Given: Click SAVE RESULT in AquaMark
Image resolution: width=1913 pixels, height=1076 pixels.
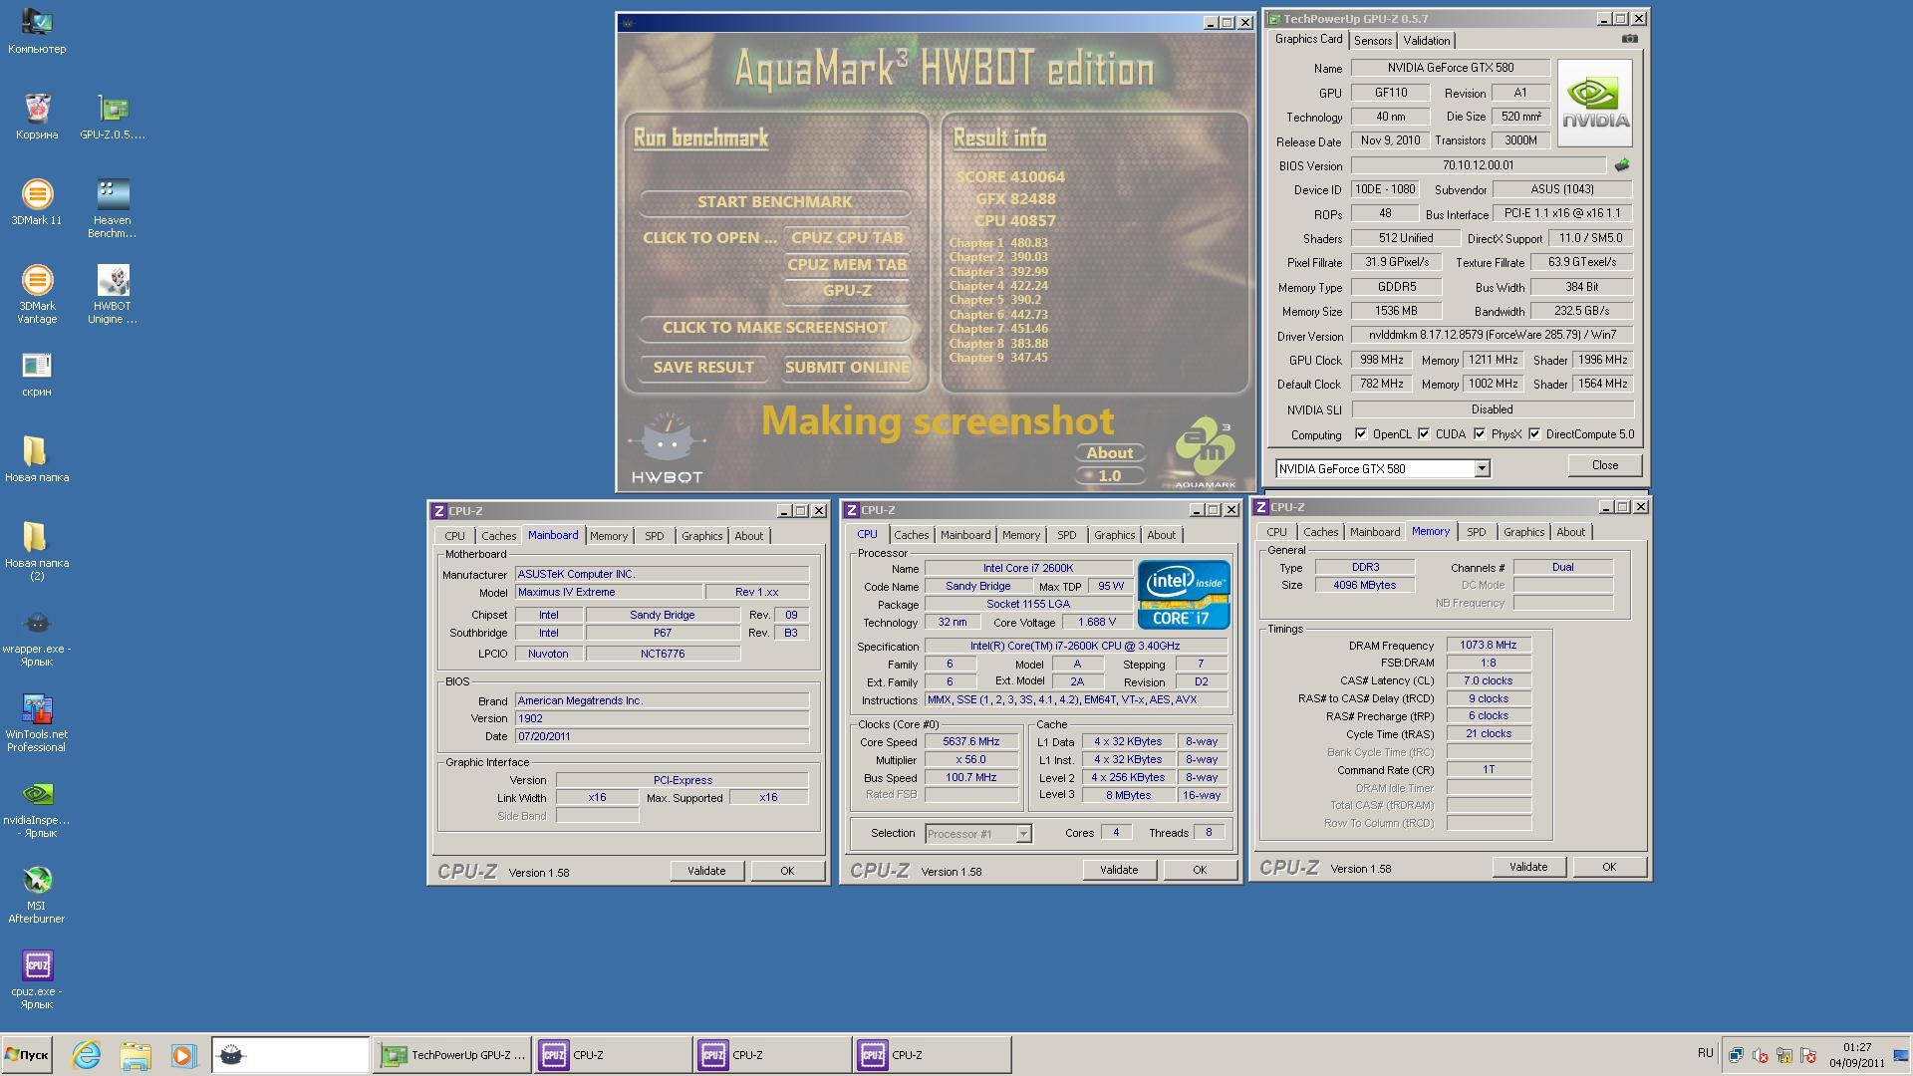Looking at the screenshot, I should tap(703, 368).
